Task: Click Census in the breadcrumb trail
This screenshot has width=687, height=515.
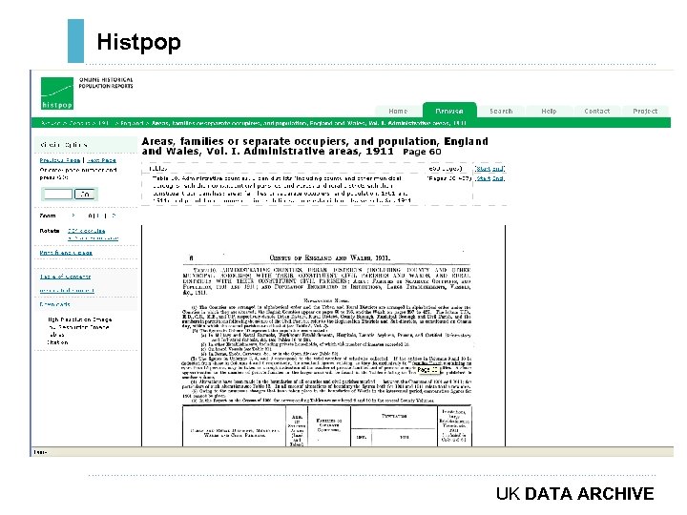Action: coord(79,123)
